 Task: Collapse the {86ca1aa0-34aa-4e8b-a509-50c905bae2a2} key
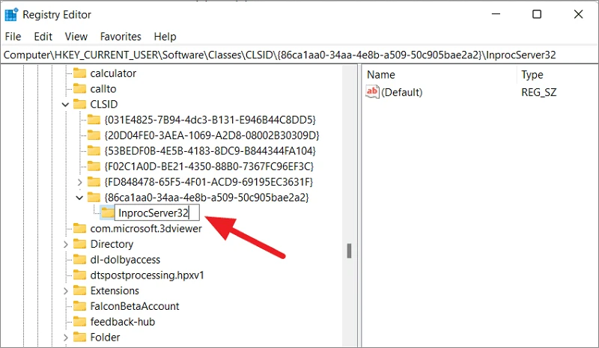[x=79, y=198]
